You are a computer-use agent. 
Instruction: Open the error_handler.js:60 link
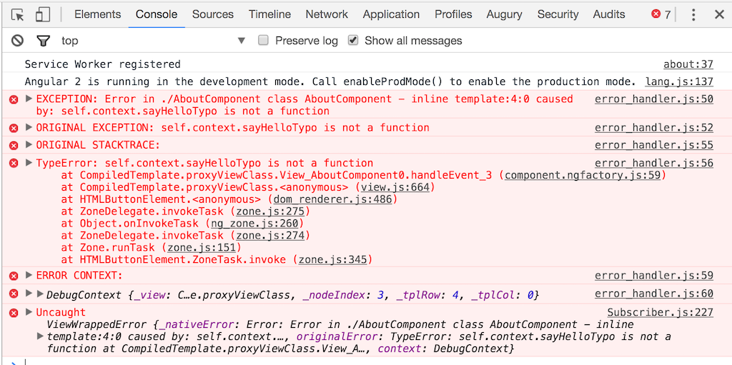click(654, 294)
